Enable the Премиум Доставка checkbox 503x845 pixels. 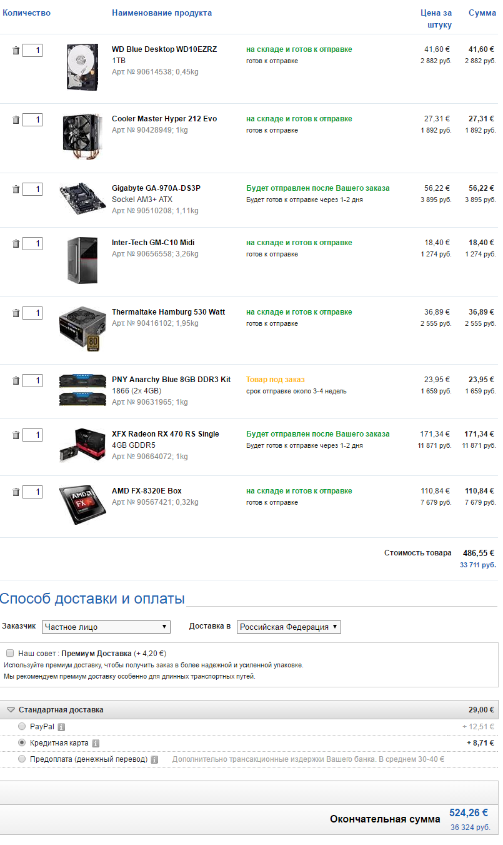(x=10, y=653)
